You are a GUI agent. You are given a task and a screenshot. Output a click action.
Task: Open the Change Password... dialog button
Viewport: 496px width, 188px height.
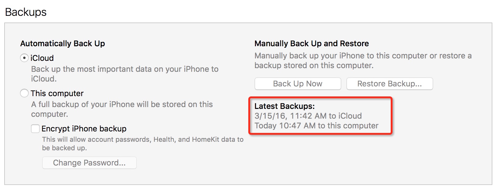pyautogui.click(x=89, y=163)
